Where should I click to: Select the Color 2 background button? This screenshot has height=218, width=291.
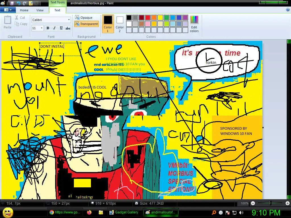(120, 24)
